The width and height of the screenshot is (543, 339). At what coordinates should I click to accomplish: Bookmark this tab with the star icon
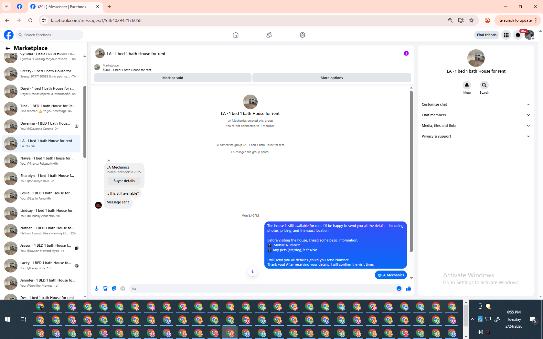[x=471, y=20]
